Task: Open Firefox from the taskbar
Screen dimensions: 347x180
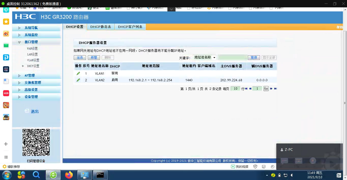Action: pyautogui.click(x=69, y=175)
